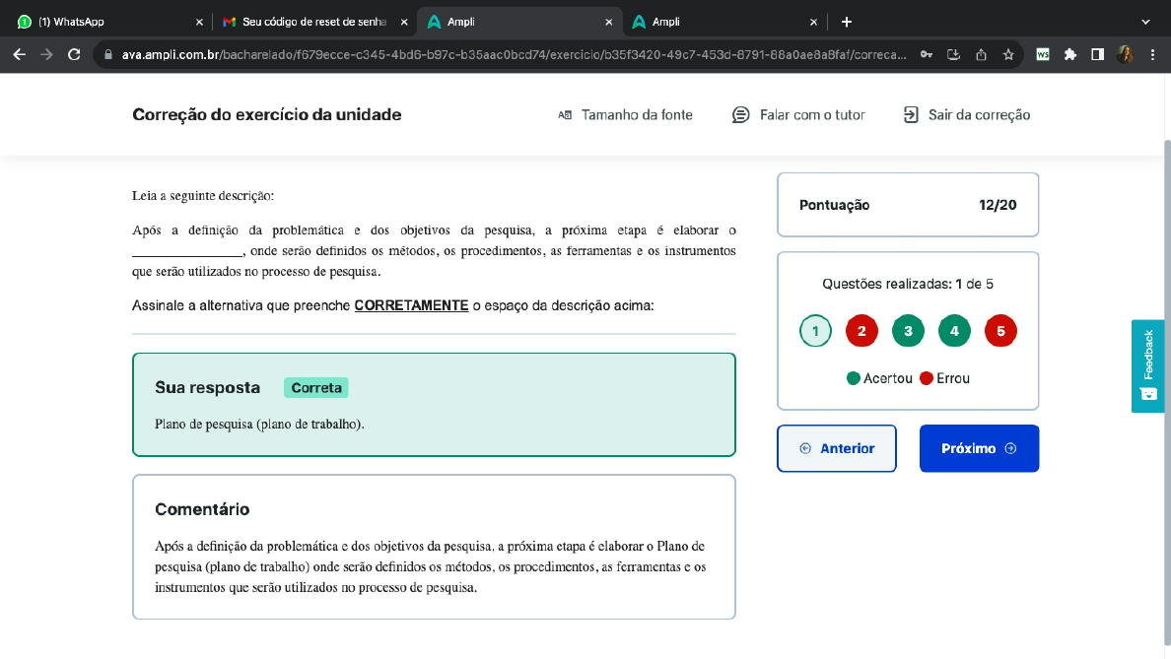Bookmark this page with star icon

(x=1008, y=55)
